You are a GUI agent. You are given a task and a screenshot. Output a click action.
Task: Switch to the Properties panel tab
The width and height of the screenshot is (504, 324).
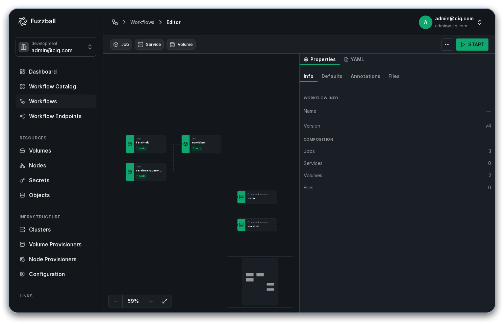(x=320, y=59)
